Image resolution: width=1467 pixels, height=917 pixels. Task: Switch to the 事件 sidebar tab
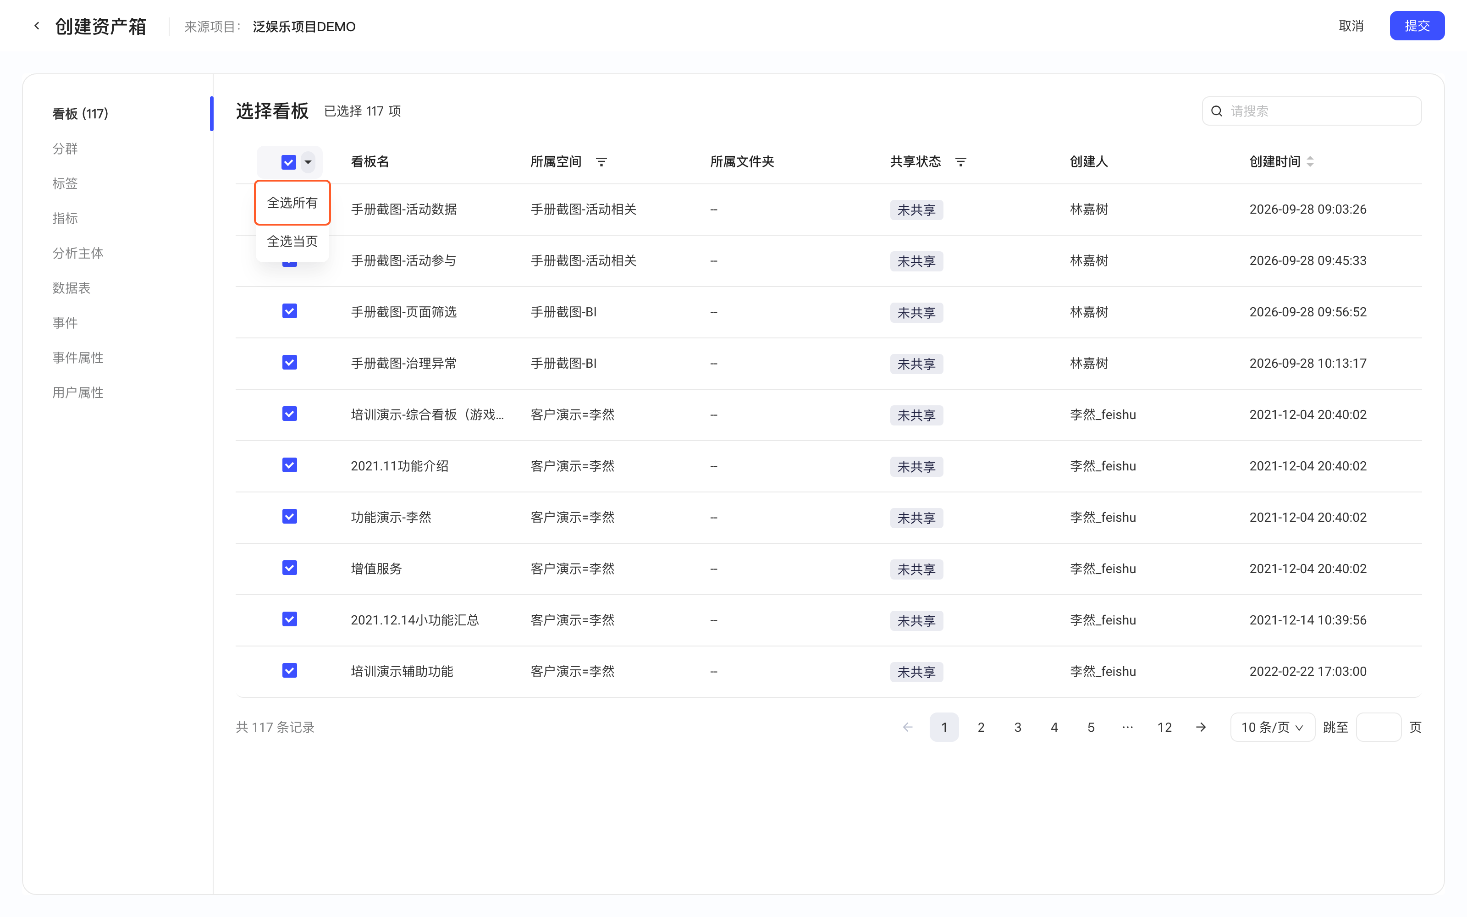[x=65, y=323]
